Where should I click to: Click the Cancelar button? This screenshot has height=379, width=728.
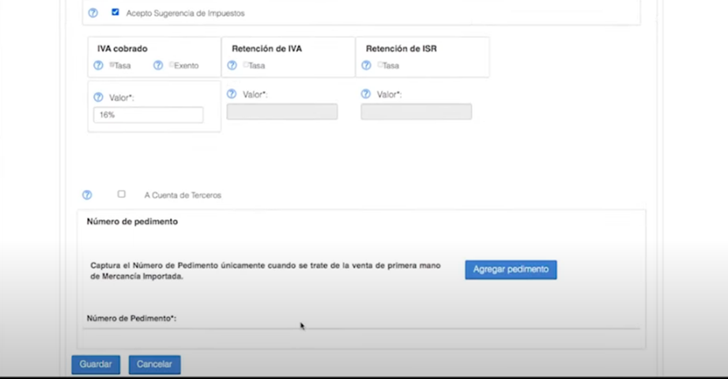click(x=155, y=365)
